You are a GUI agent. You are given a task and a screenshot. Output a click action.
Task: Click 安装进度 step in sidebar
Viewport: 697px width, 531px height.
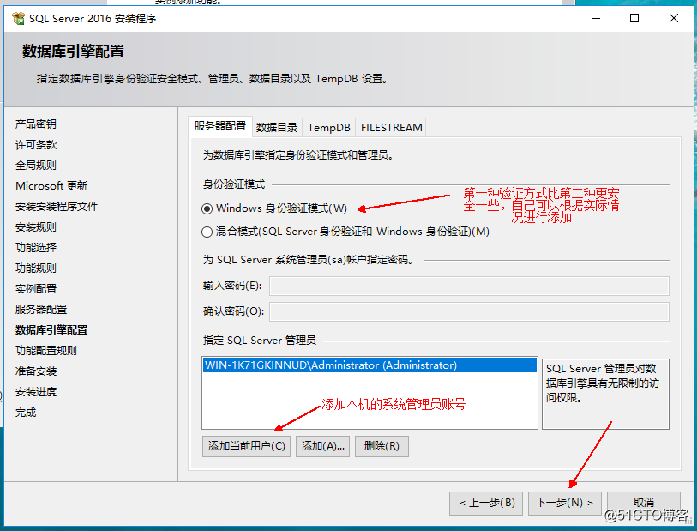pyautogui.click(x=35, y=392)
